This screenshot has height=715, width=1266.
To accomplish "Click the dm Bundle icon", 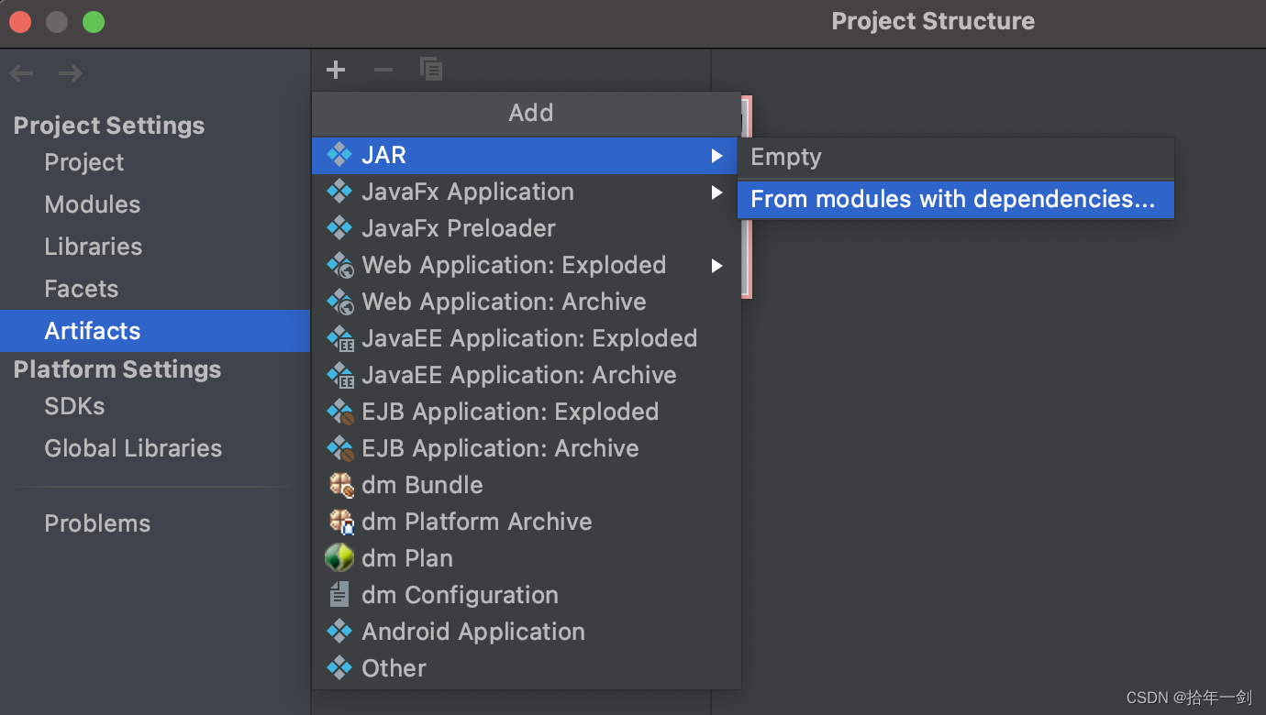I will [339, 484].
